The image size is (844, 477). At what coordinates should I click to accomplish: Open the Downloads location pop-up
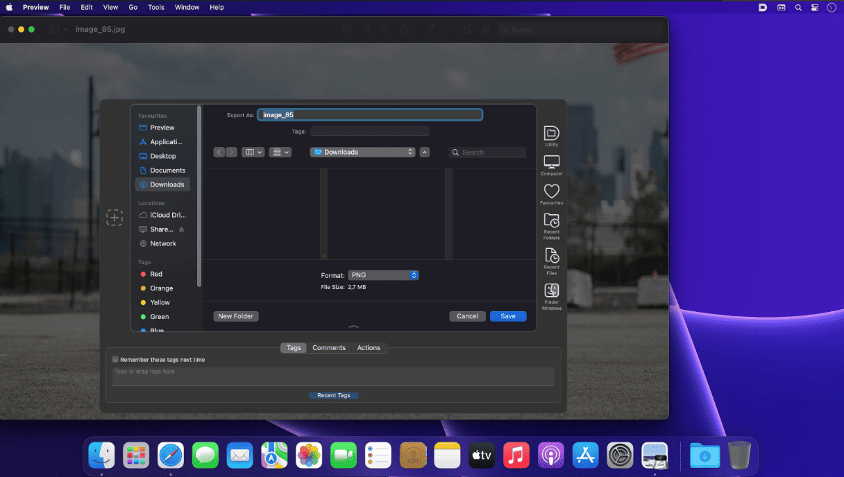coord(363,152)
